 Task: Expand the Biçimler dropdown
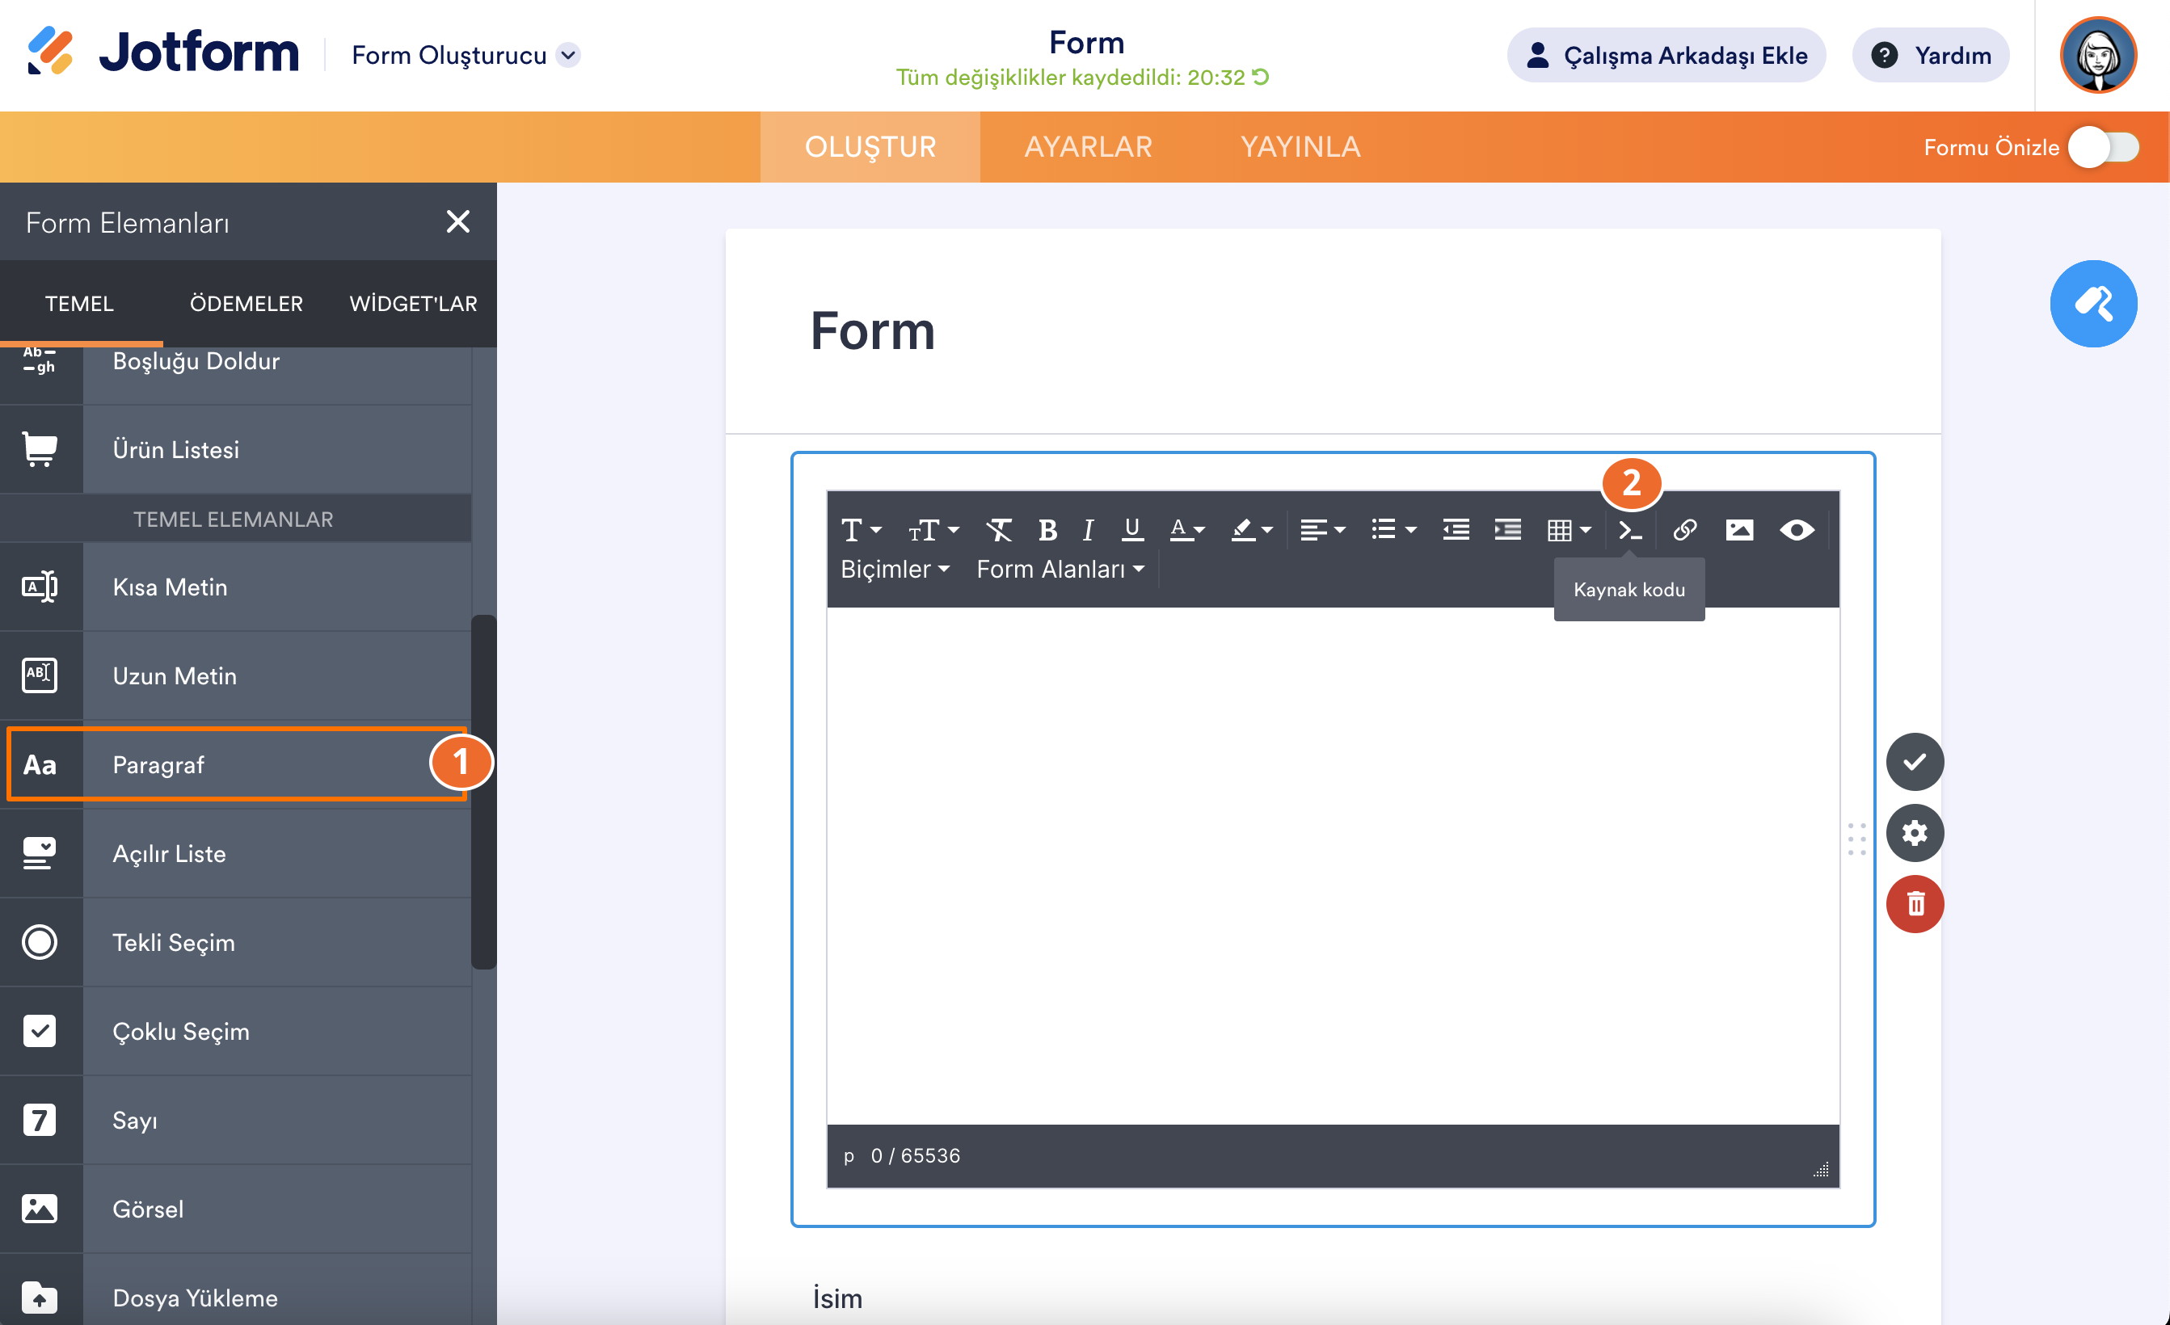point(895,570)
